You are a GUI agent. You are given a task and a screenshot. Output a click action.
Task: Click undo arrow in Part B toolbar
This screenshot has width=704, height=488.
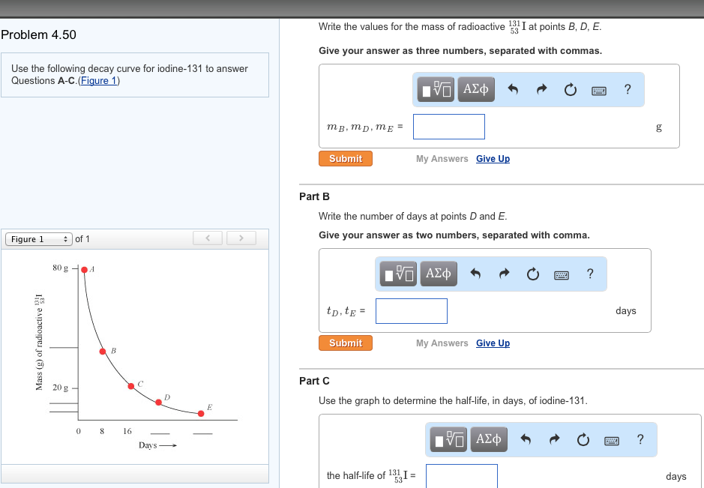click(475, 274)
